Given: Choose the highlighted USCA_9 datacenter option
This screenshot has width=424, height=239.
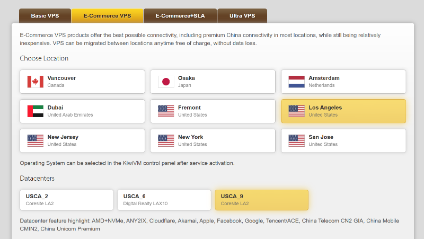Looking at the screenshot, I should 262,200.
